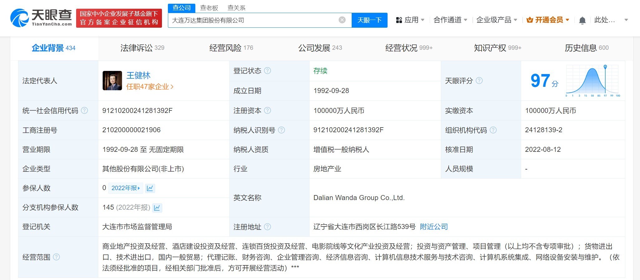Clear the search box with the X icon

tap(342, 20)
